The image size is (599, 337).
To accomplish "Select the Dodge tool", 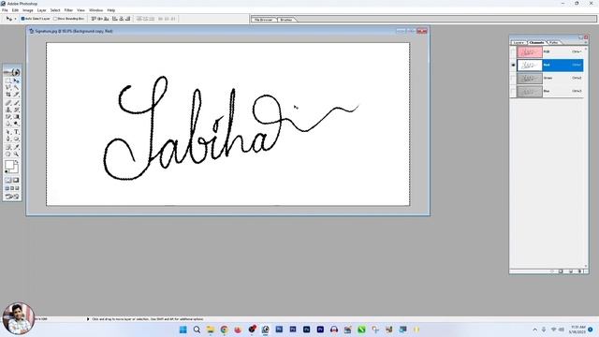I will 17,124.
